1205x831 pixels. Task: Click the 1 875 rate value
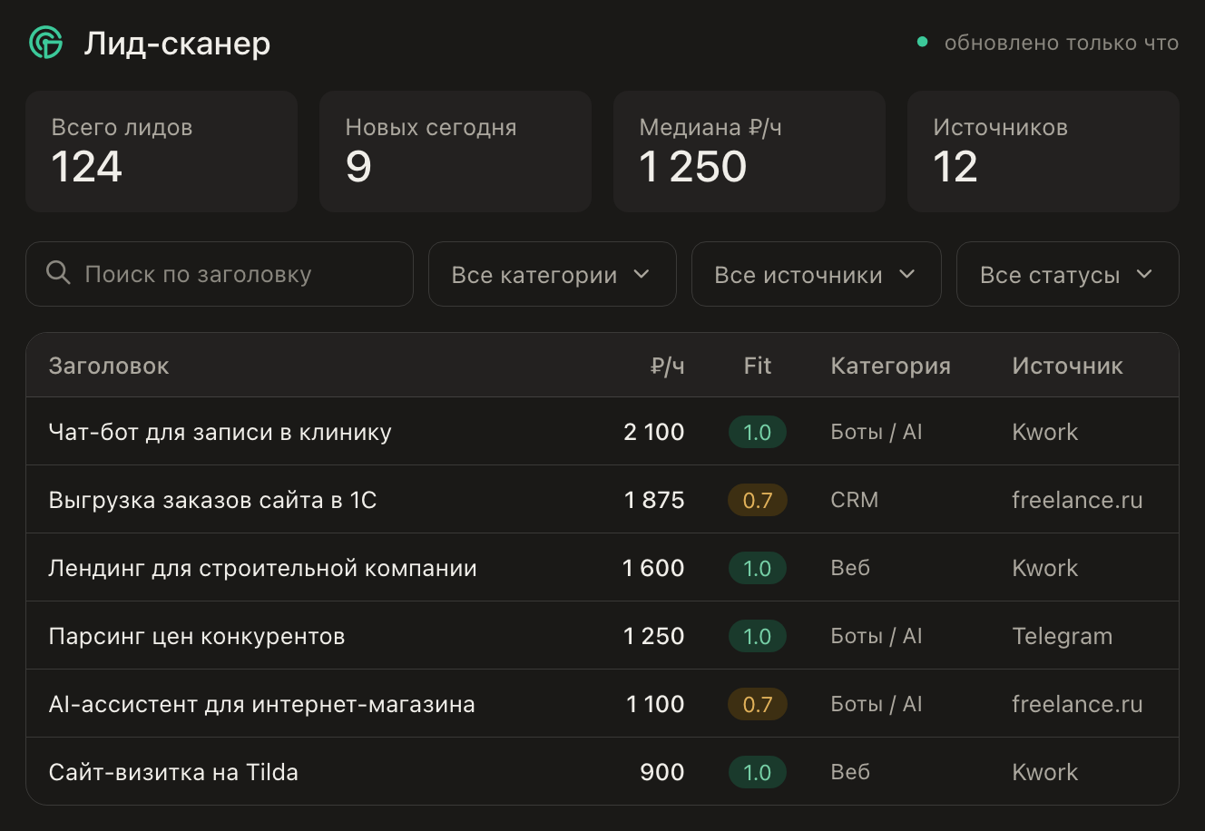click(654, 500)
